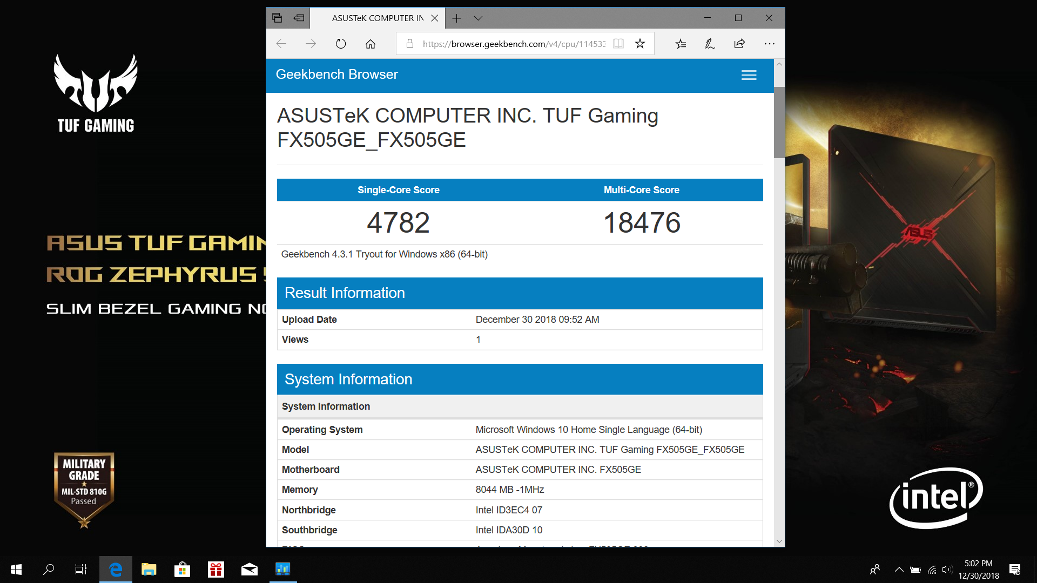
Task: Open a new tab with plus button
Action: pyautogui.click(x=456, y=18)
